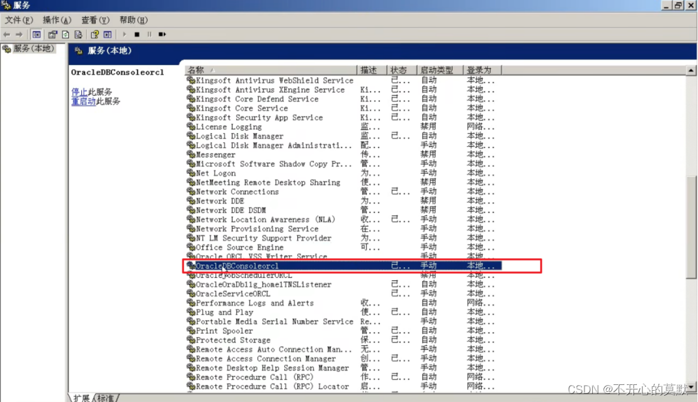
Task: Select Kingsoft Security App Service row
Action: tap(343, 117)
